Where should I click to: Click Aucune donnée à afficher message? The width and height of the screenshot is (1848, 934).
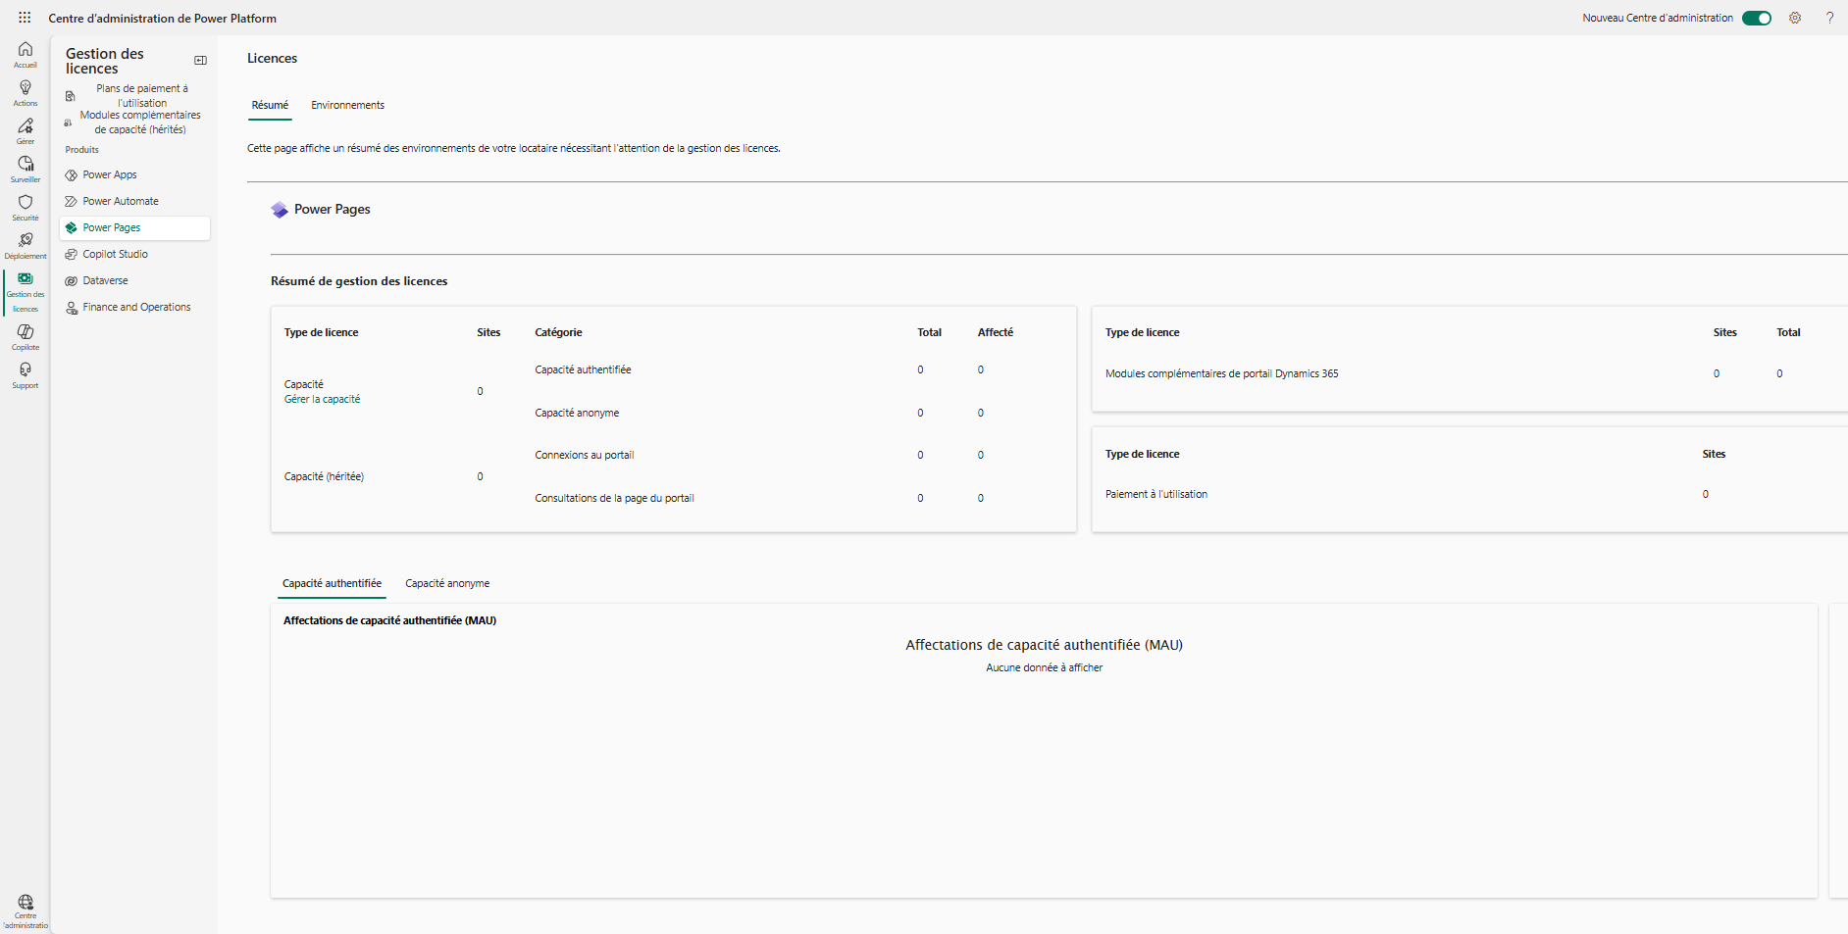(x=1044, y=667)
